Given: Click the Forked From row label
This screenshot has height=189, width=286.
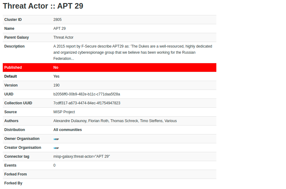Looking at the screenshot, I should pos(15,174).
